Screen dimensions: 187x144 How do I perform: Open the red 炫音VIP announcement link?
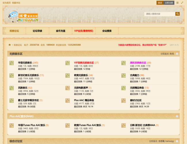(142, 45)
